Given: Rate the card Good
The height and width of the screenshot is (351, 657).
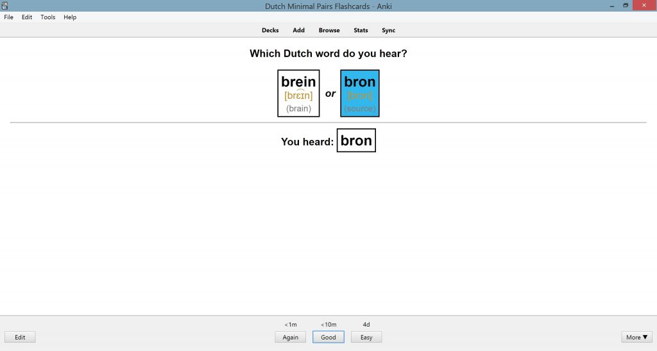Looking at the screenshot, I should (x=328, y=337).
